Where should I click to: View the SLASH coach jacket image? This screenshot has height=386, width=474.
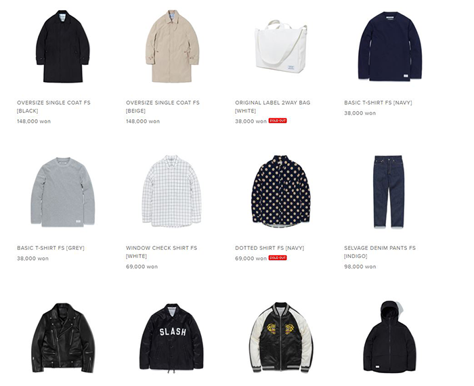coord(171,338)
